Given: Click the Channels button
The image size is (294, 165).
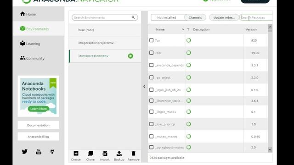Looking at the screenshot, I should pos(195,17).
